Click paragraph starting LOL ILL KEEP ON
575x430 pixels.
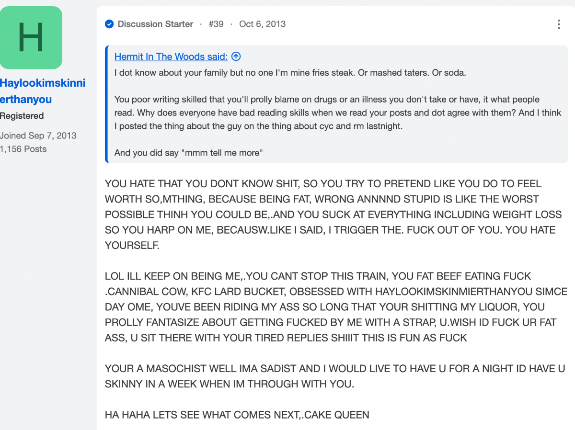pyautogui.click(x=336, y=307)
